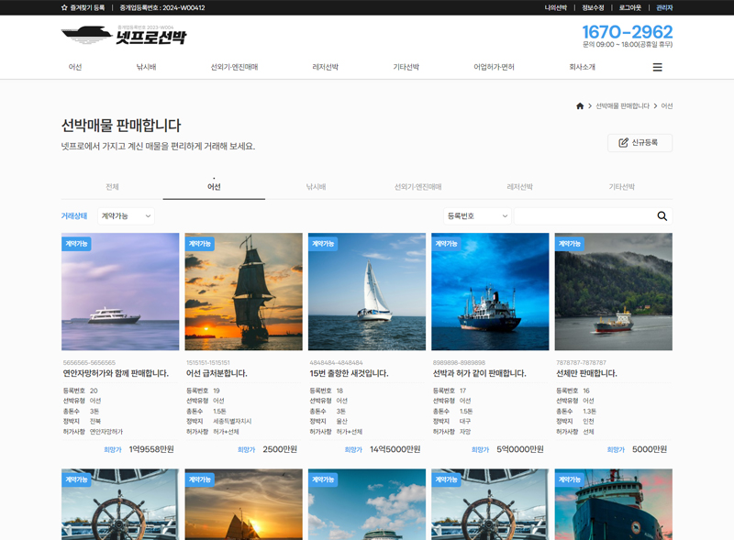Viewport: 734px width, 540px height.
Task: Focus the search text input field
Action: [x=584, y=216]
